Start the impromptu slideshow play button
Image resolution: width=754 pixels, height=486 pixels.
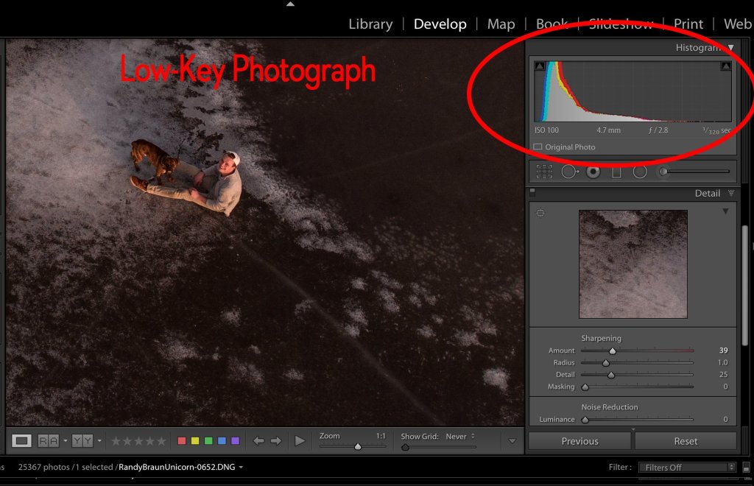300,440
